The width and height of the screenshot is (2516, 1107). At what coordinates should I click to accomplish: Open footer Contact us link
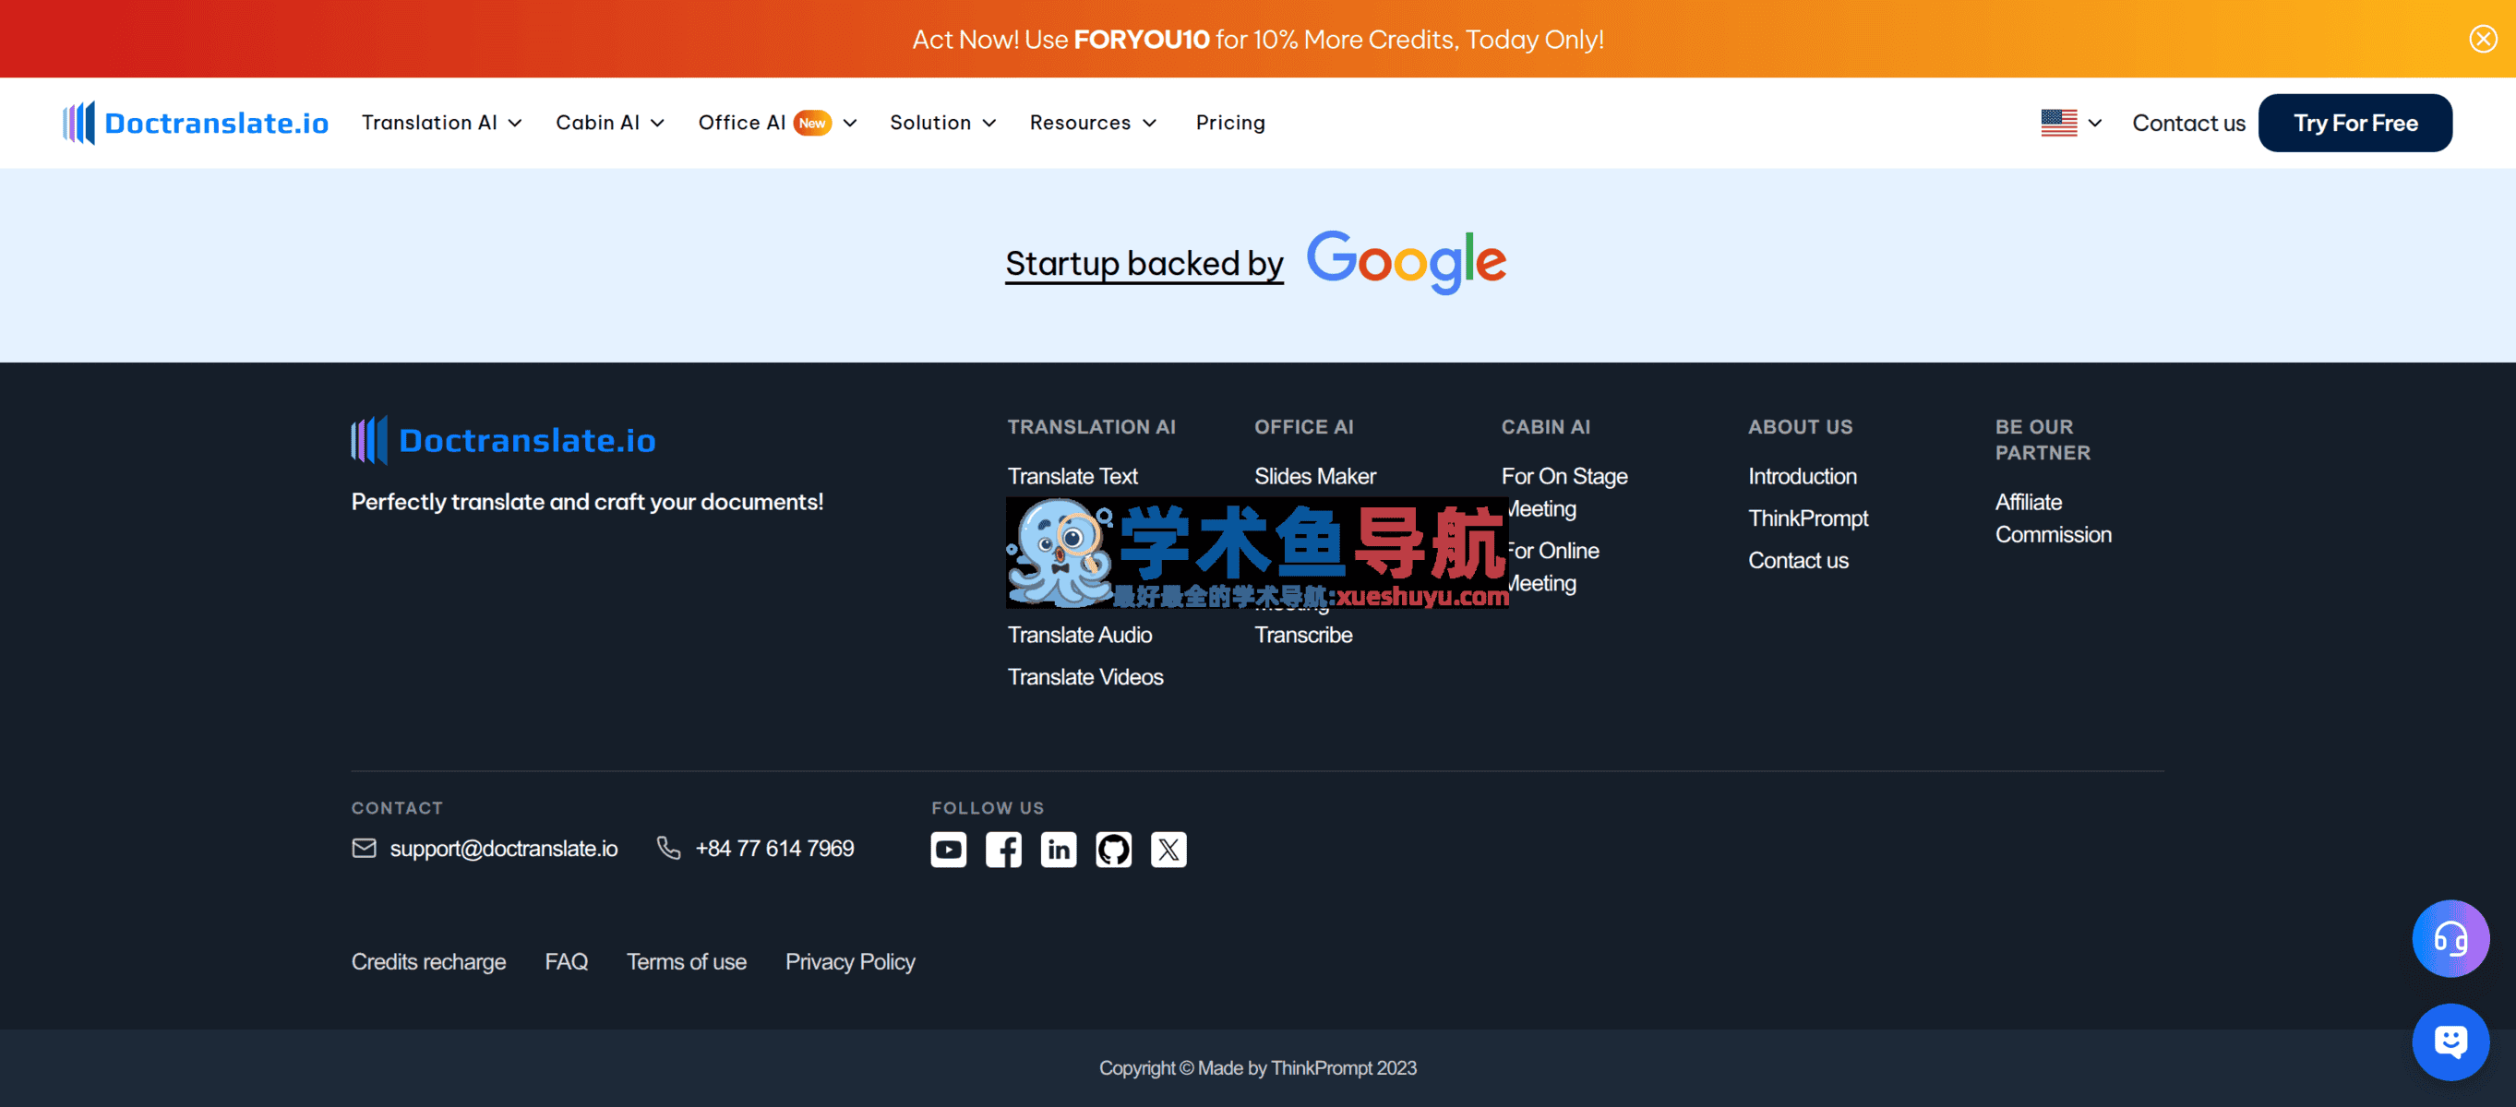(x=1797, y=560)
